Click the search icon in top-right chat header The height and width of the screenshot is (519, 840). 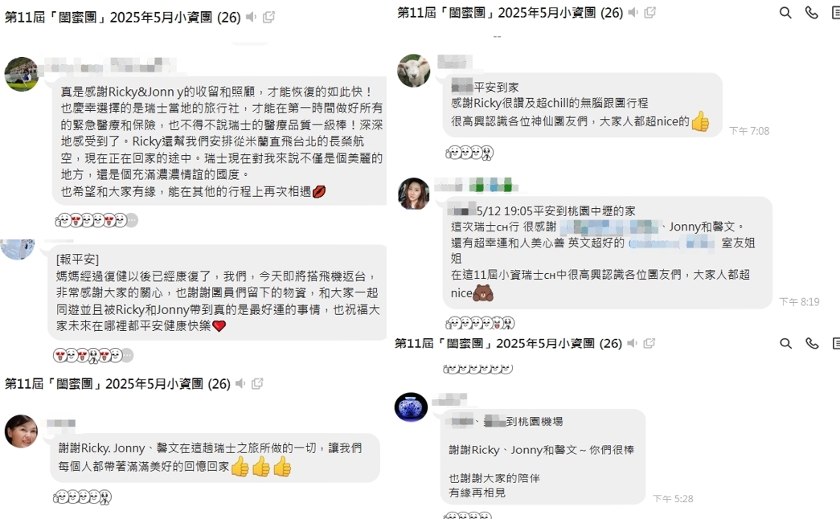point(785,13)
